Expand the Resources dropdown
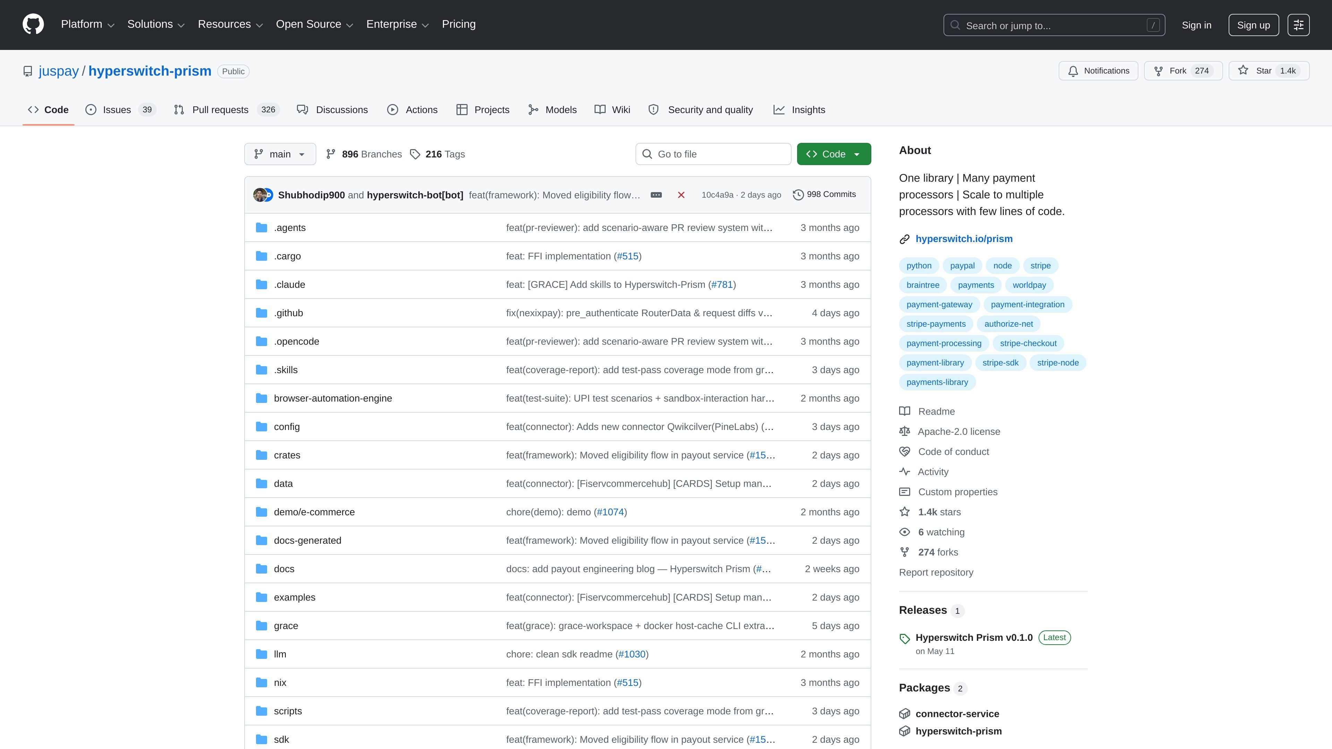The width and height of the screenshot is (1332, 749). point(230,24)
